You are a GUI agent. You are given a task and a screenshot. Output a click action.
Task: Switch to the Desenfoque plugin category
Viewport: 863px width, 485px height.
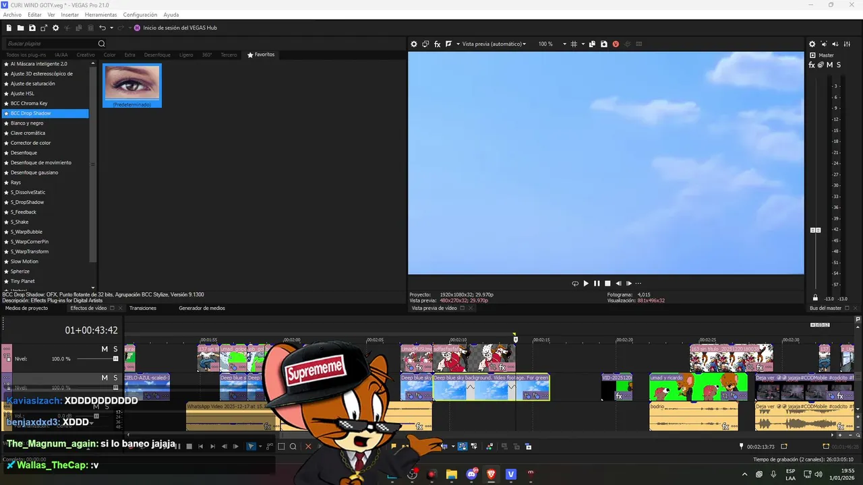pyautogui.click(x=157, y=55)
